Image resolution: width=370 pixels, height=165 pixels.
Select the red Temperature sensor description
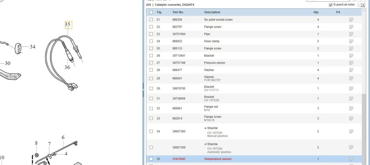pyautogui.click(x=218, y=159)
